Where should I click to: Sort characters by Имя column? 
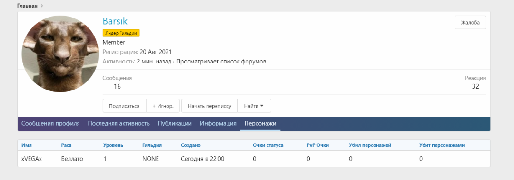click(27, 145)
